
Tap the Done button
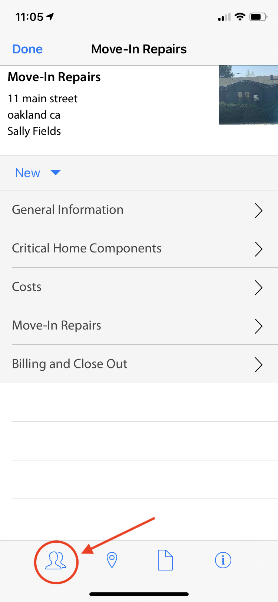point(27,49)
